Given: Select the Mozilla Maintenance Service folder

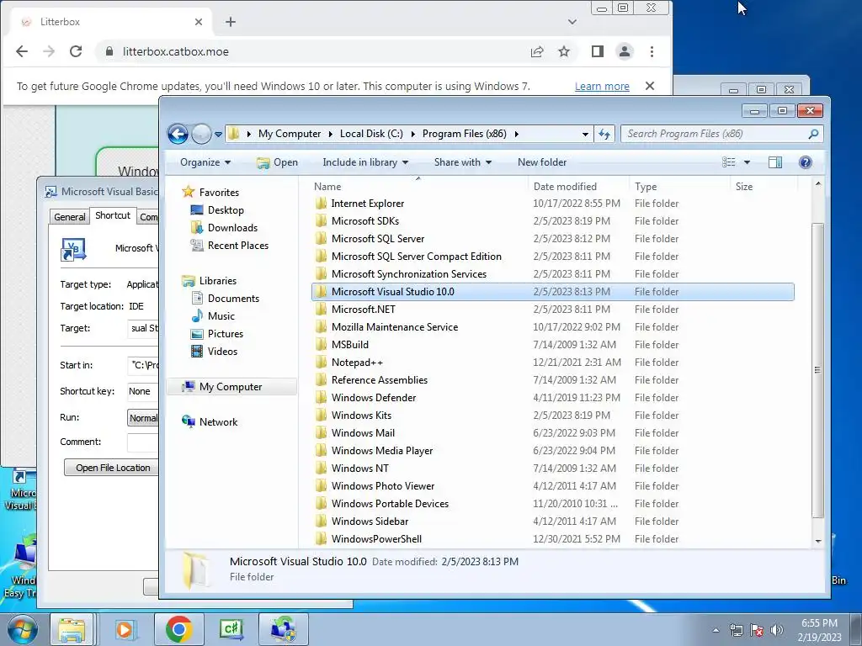Looking at the screenshot, I should tap(394, 327).
